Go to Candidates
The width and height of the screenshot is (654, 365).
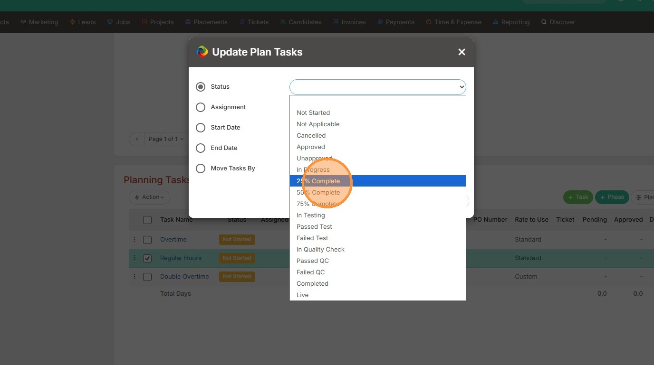[x=301, y=22]
